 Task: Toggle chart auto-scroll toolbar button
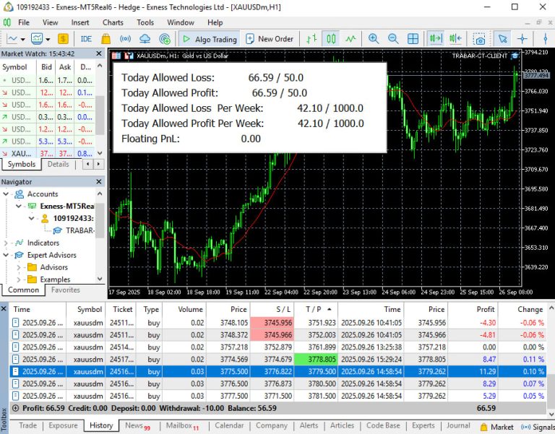point(436,39)
